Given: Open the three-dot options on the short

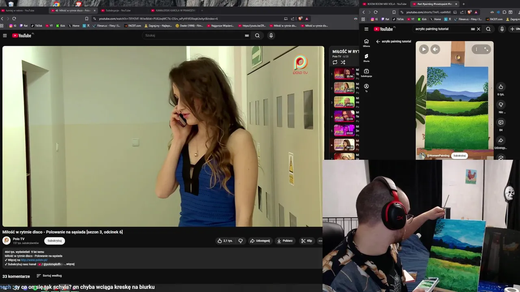Looking at the screenshot, I should 477,49.
